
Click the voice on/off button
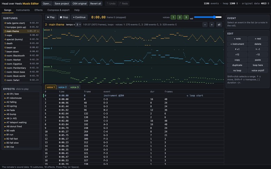tap(258, 70)
